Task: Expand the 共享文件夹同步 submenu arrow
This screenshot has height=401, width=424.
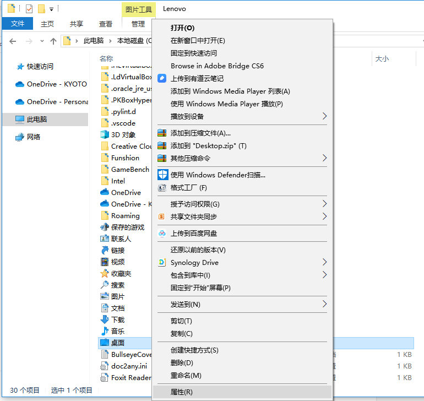Action: coord(324,216)
